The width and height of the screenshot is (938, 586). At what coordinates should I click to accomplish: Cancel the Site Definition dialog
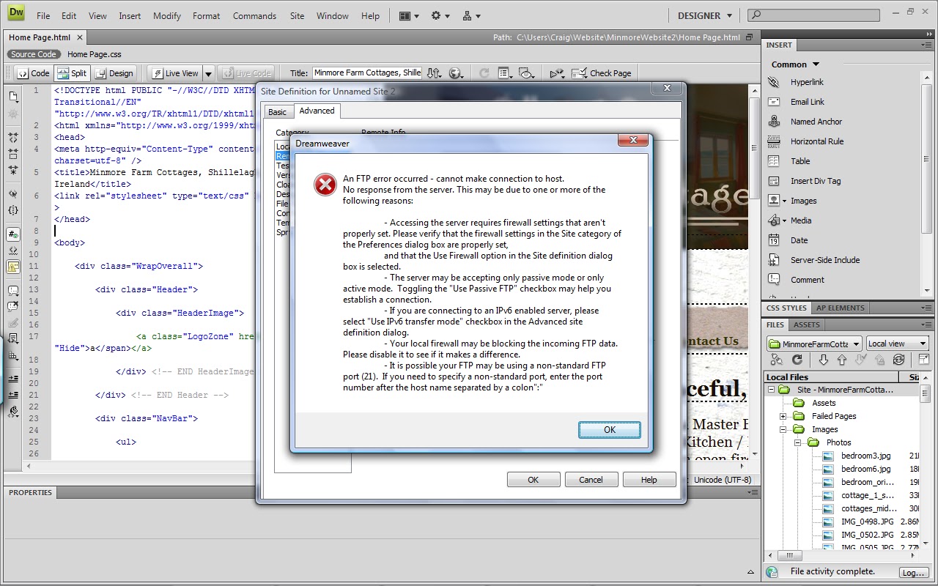[x=591, y=480]
